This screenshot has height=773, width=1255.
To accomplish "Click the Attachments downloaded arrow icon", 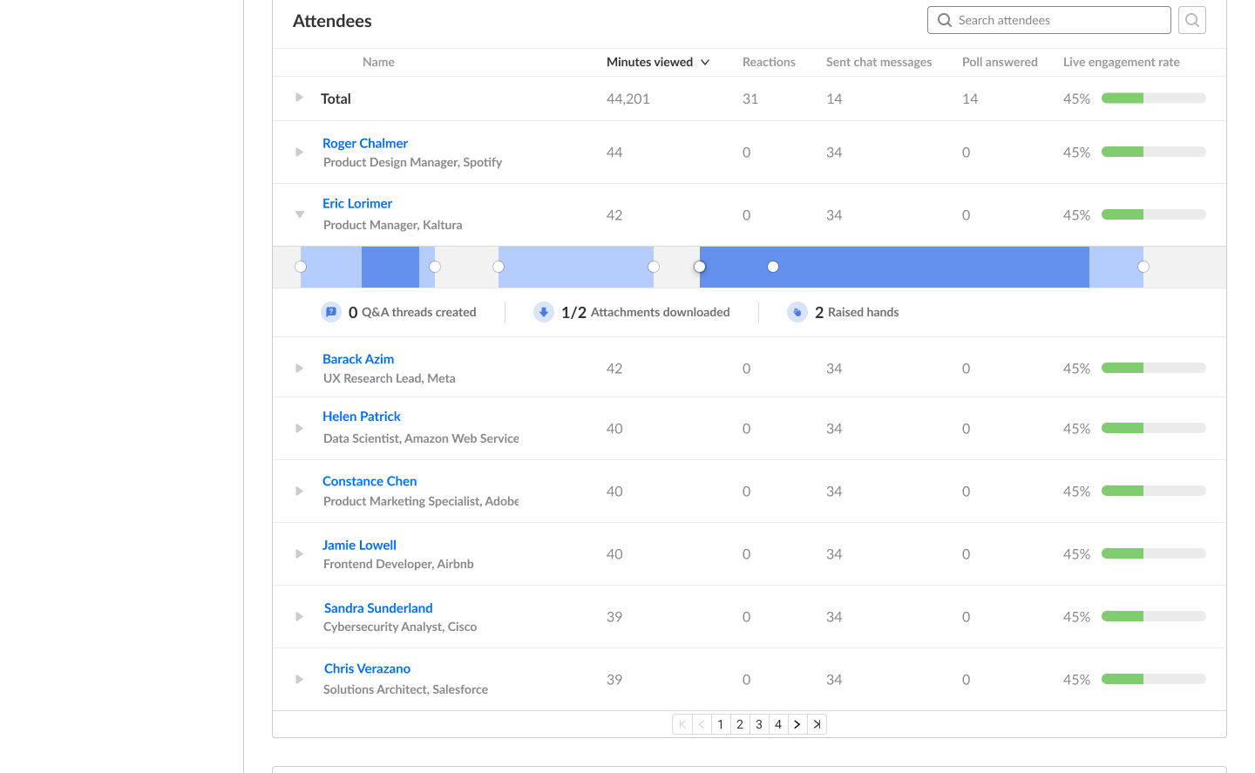I will (x=544, y=312).
